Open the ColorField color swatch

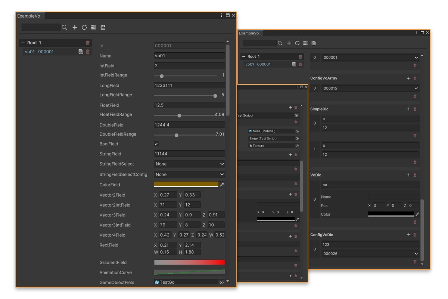click(186, 184)
